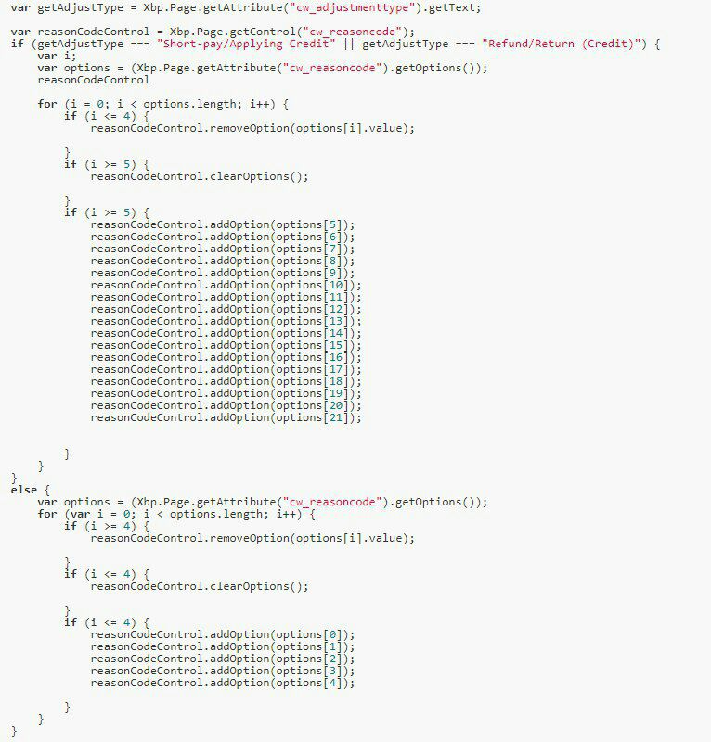Click the first removeOption call
The width and height of the screenshot is (711, 742).
[252, 128]
